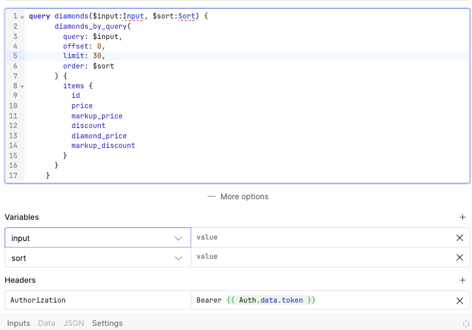
Task: Remove the input variable row
Action: (460, 238)
